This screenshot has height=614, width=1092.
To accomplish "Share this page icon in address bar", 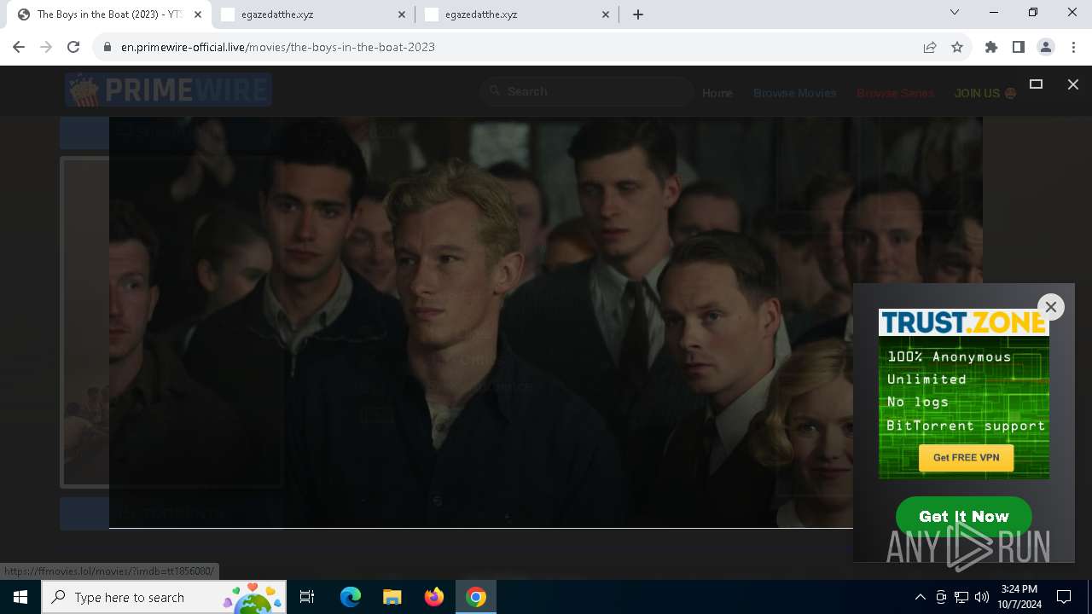I will [930, 47].
